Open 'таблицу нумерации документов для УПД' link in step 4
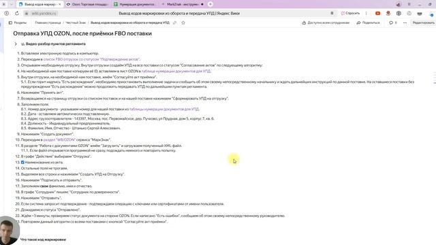Image resolution: width=436 pixels, height=245 pixels. click(x=176, y=71)
